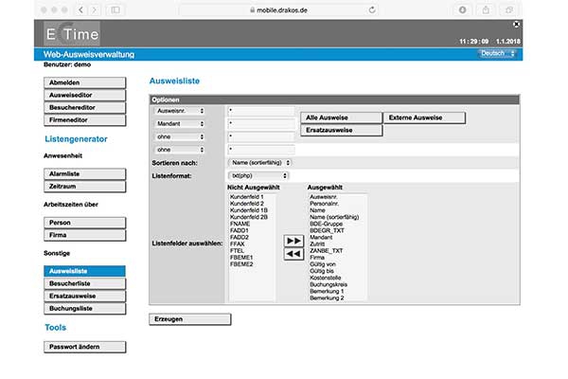
Task: Open the Deutsch language dropdown
Action: [x=498, y=54]
